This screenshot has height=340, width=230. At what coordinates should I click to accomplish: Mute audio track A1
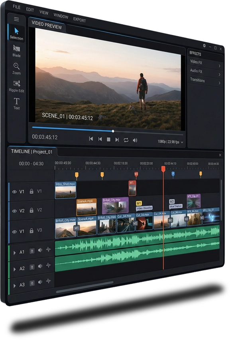40,250
